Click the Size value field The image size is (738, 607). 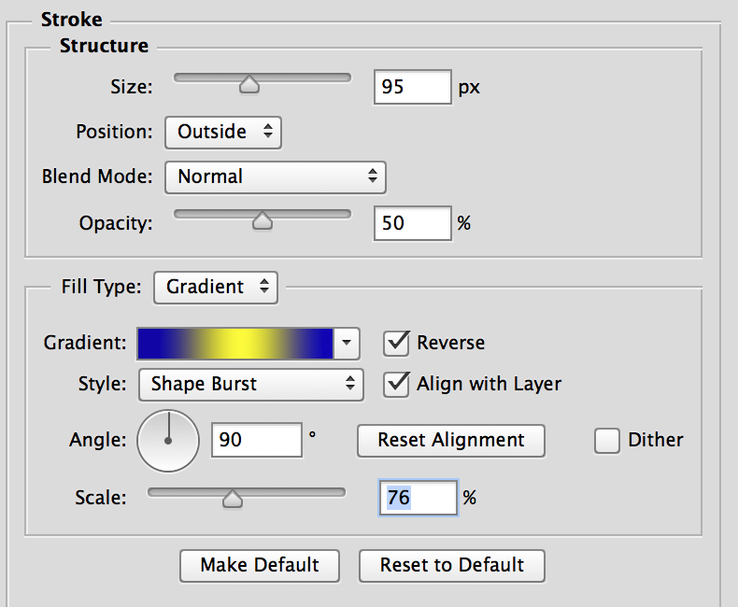click(x=413, y=87)
